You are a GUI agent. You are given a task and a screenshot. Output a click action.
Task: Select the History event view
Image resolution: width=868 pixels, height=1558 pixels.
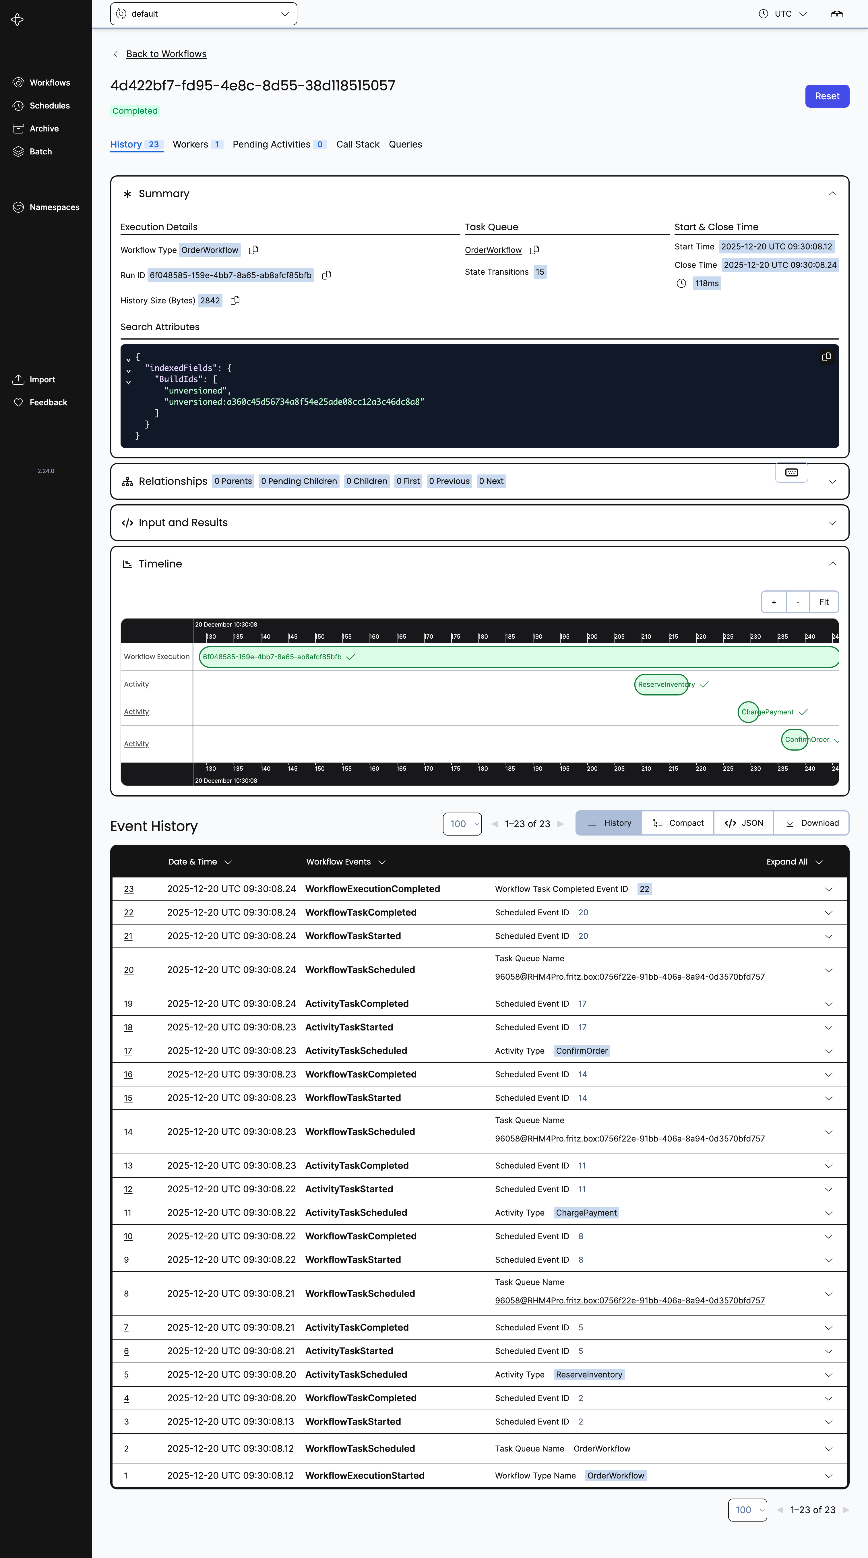[x=609, y=823]
